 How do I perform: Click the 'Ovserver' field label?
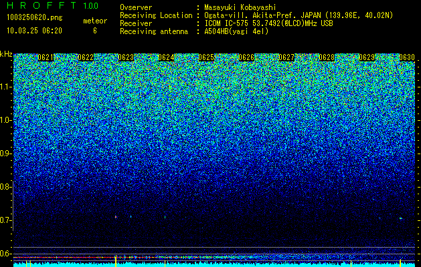coord(136,7)
